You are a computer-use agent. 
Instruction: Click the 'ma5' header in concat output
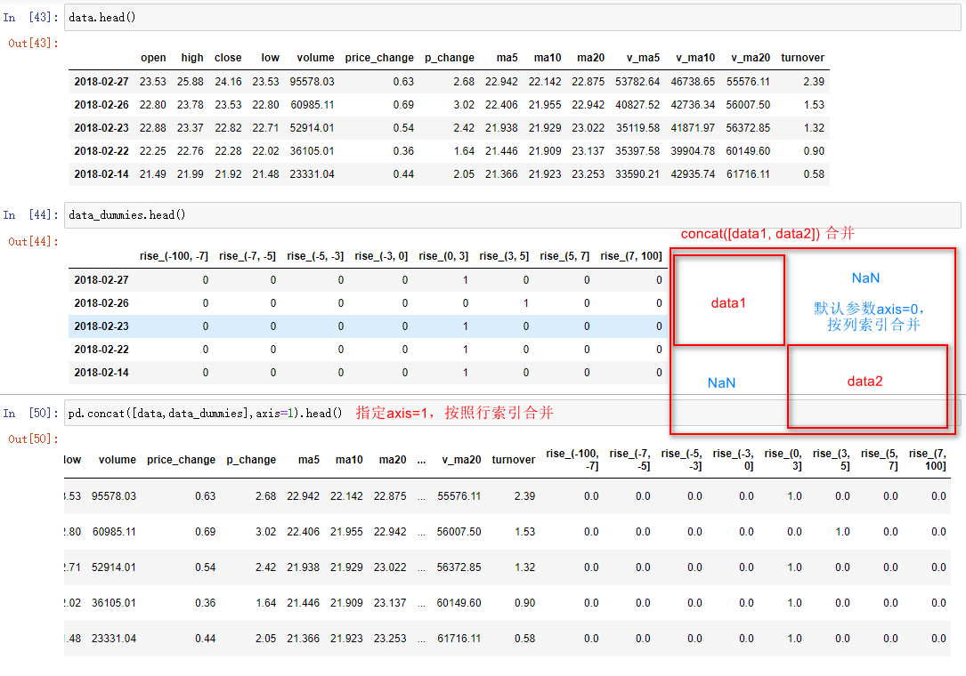[309, 459]
